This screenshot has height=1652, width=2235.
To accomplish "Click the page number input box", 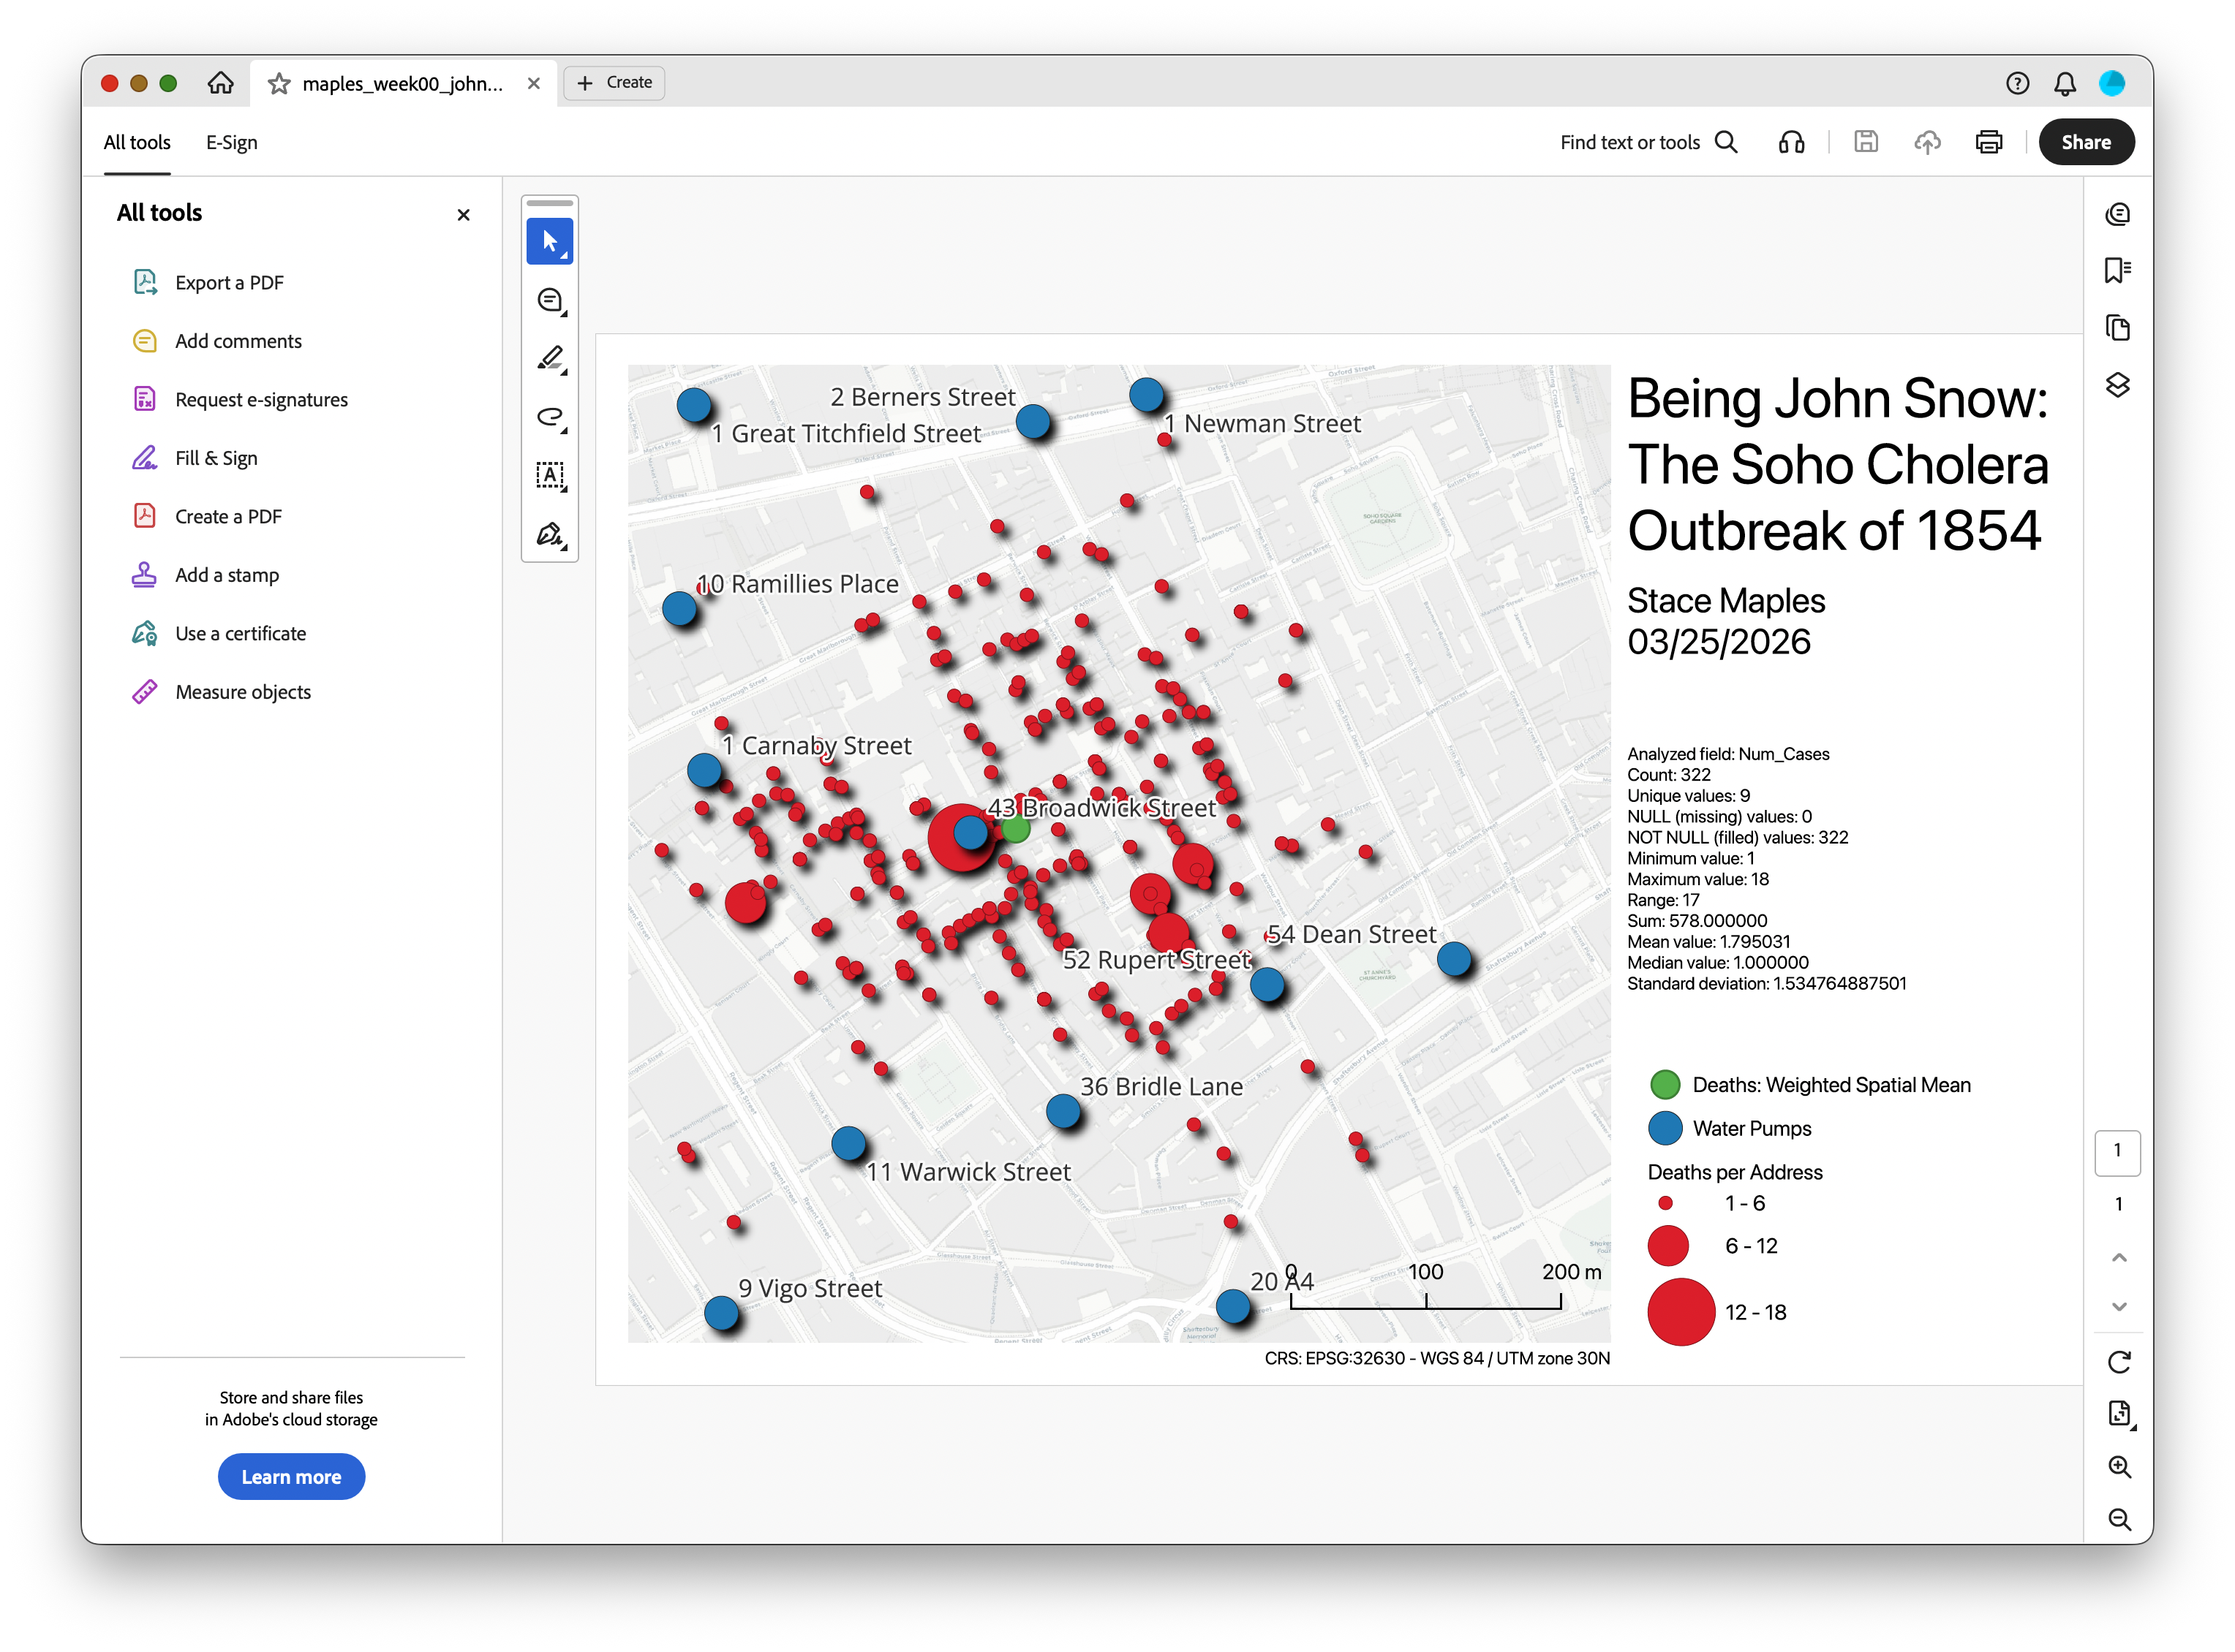I will coord(2117,1152).
